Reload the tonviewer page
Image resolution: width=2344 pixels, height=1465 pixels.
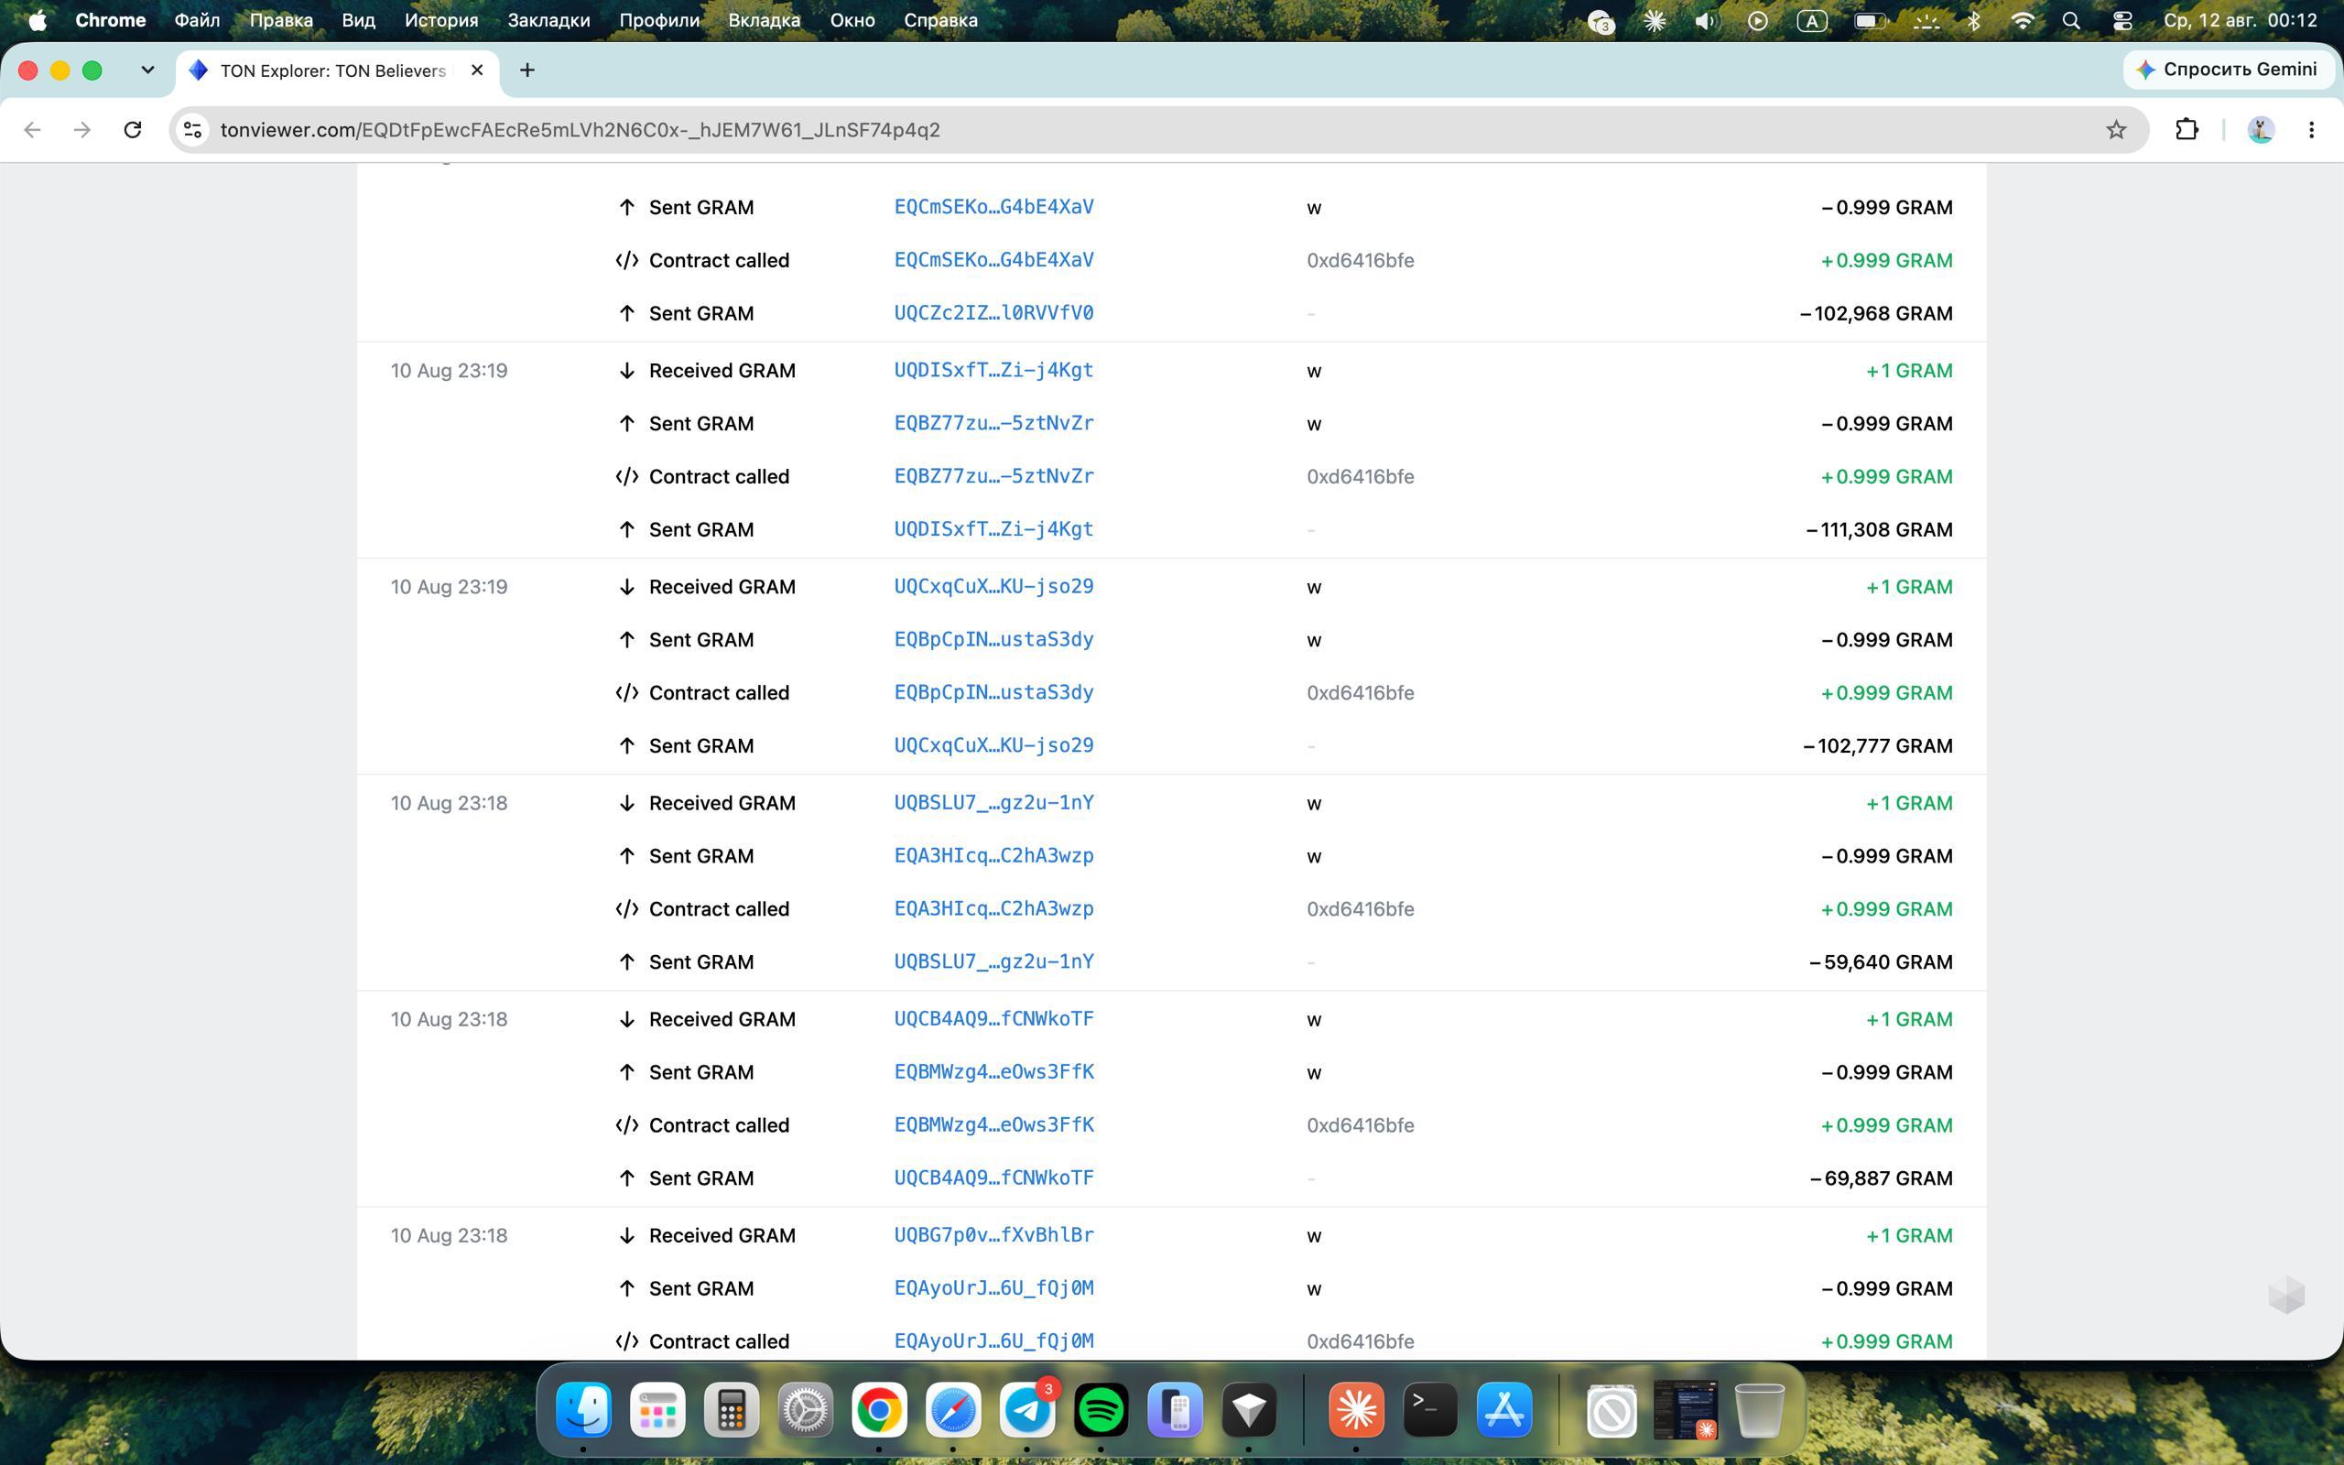click(x=133, y=130)
